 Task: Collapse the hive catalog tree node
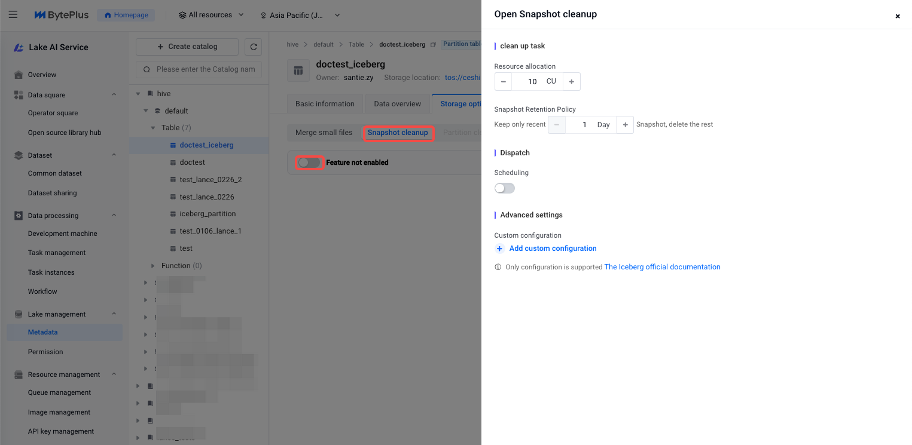(138, 94)
